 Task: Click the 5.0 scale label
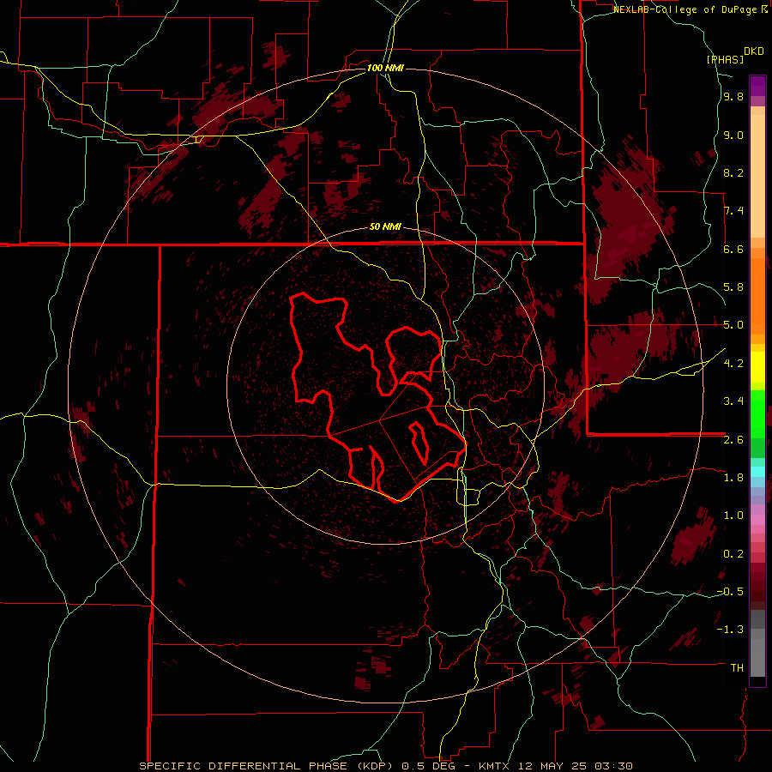tap(733, 325)
